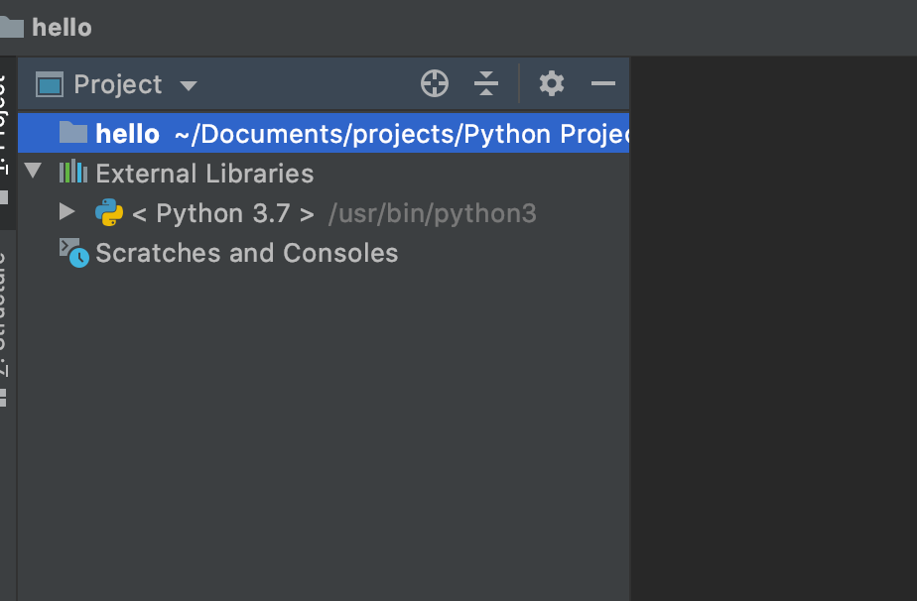Open Project panel gear settings
Image resolution: width=917 pixels, height=601 pixels.
552,84
